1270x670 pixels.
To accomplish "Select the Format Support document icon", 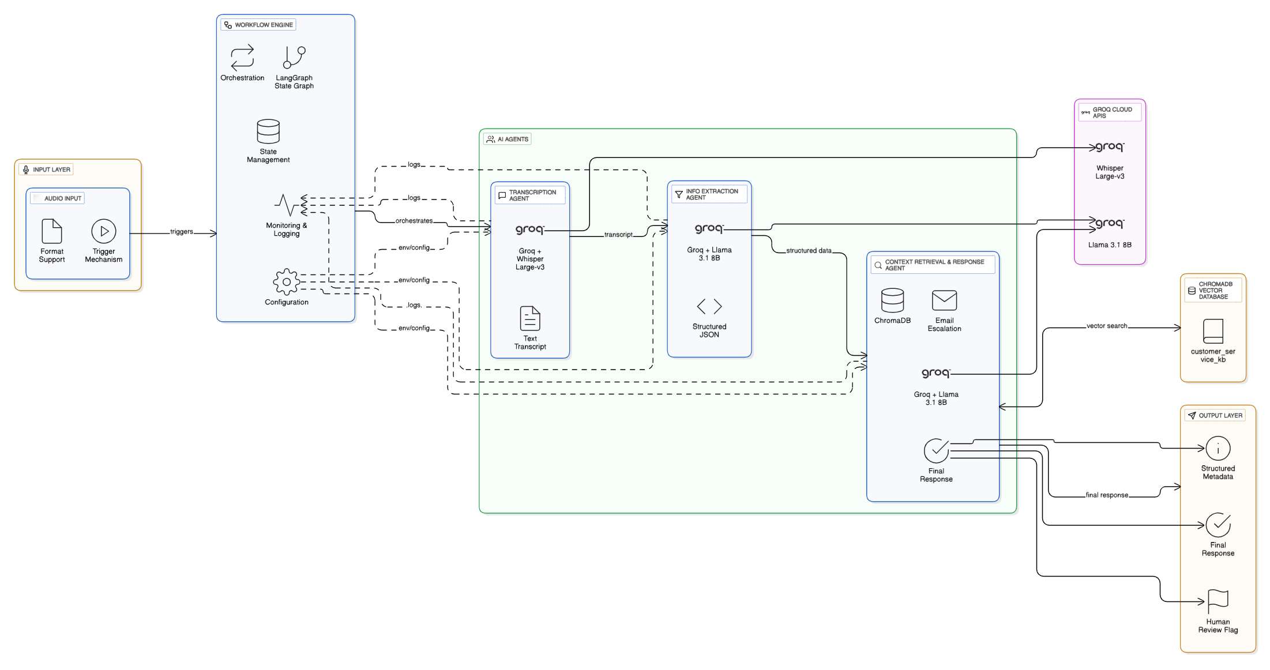I will click(x=52, y=231).
